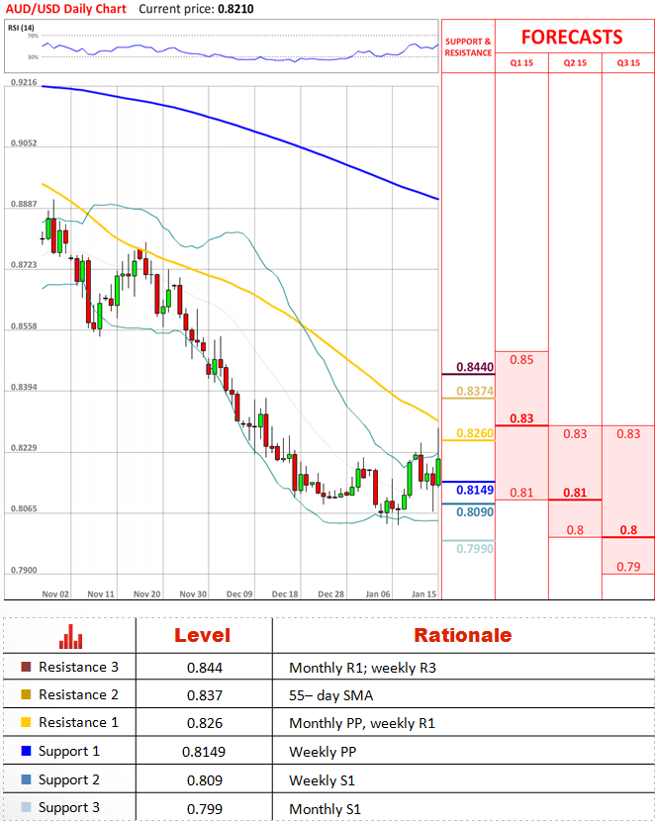Click the 0.826 level cell in table
Screen dimensions: 655x821
pos(205,723)
